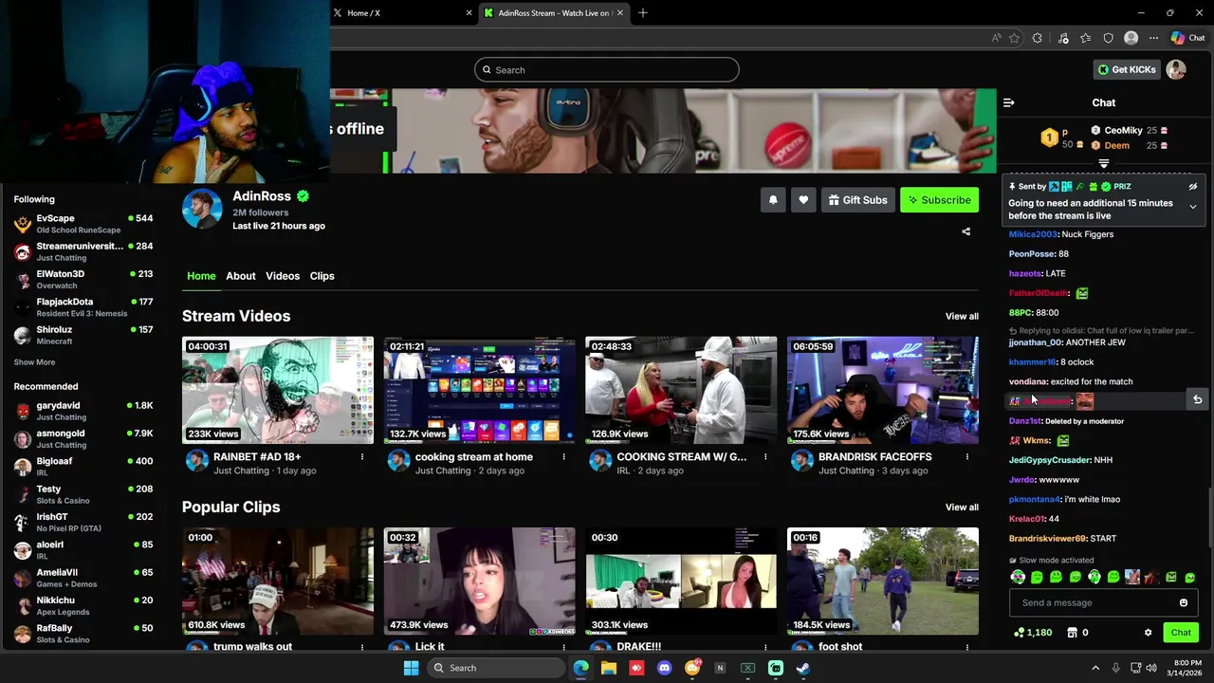Screen dimensions: 1214x683
Task: Open media control music icon
Action: point(1062,39)
